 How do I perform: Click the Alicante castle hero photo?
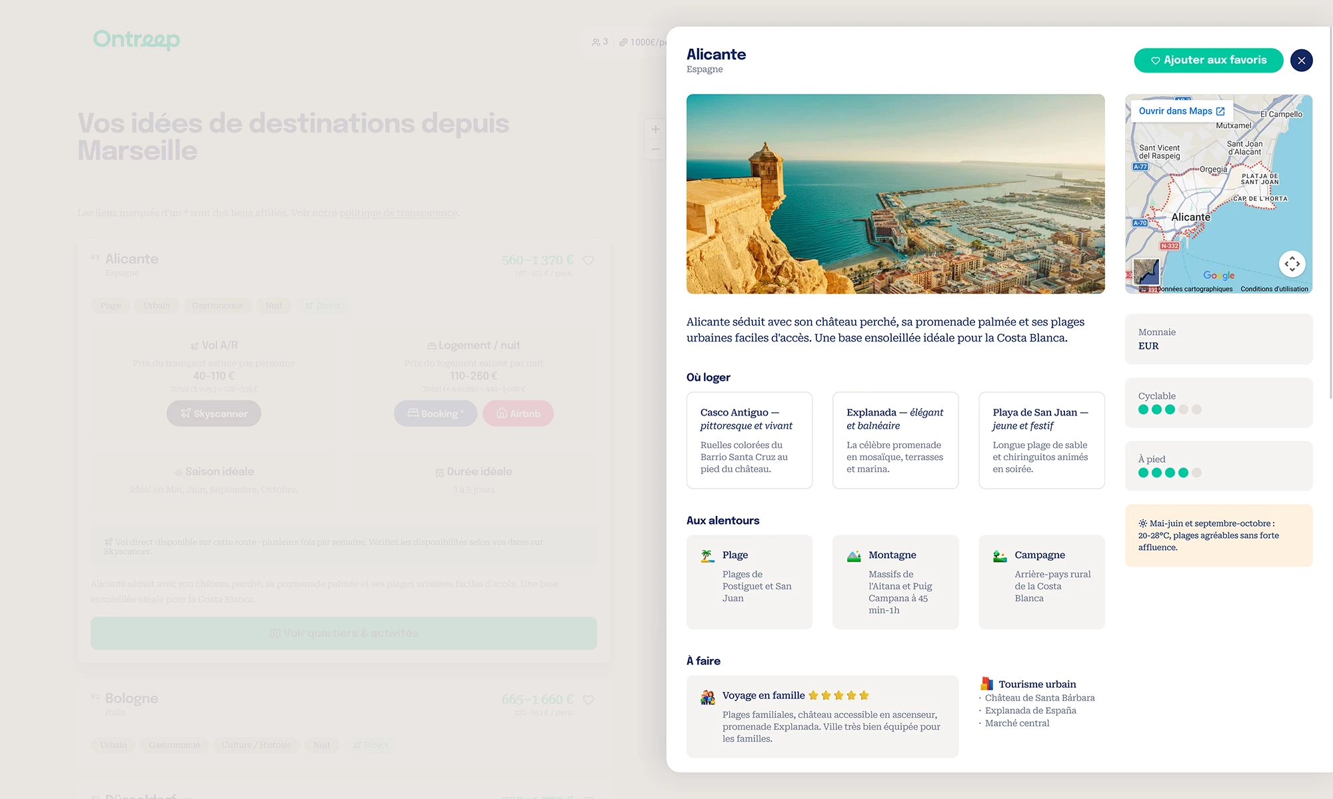[x=895, y=194]
